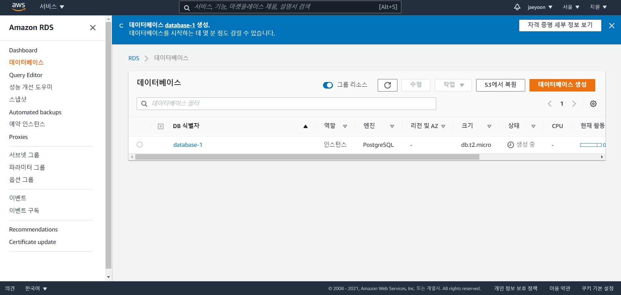
Task: Go to next page arrow
Action: pyautogui.click(x=574, y=104)
